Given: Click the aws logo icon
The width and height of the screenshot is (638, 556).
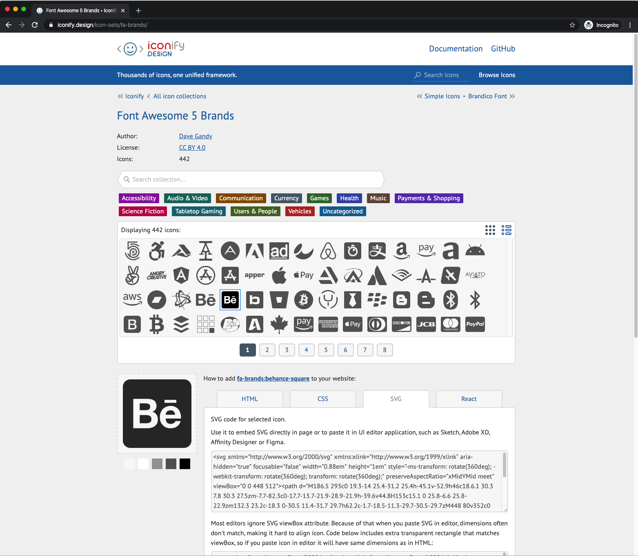Looking at the screenshot, I should point(132,300).
